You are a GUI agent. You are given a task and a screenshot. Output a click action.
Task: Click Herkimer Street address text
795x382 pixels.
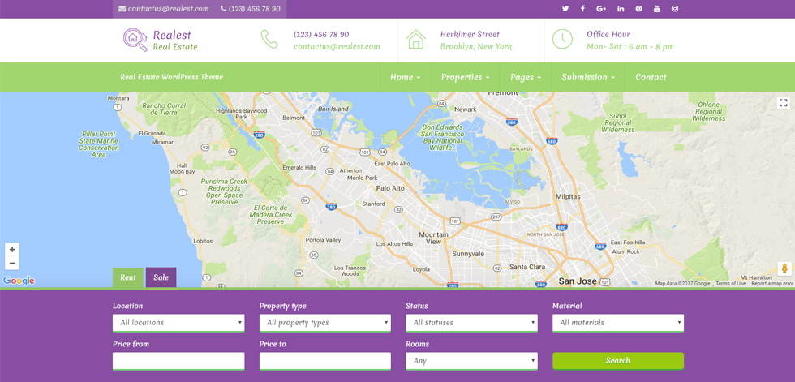pos(470,34)
